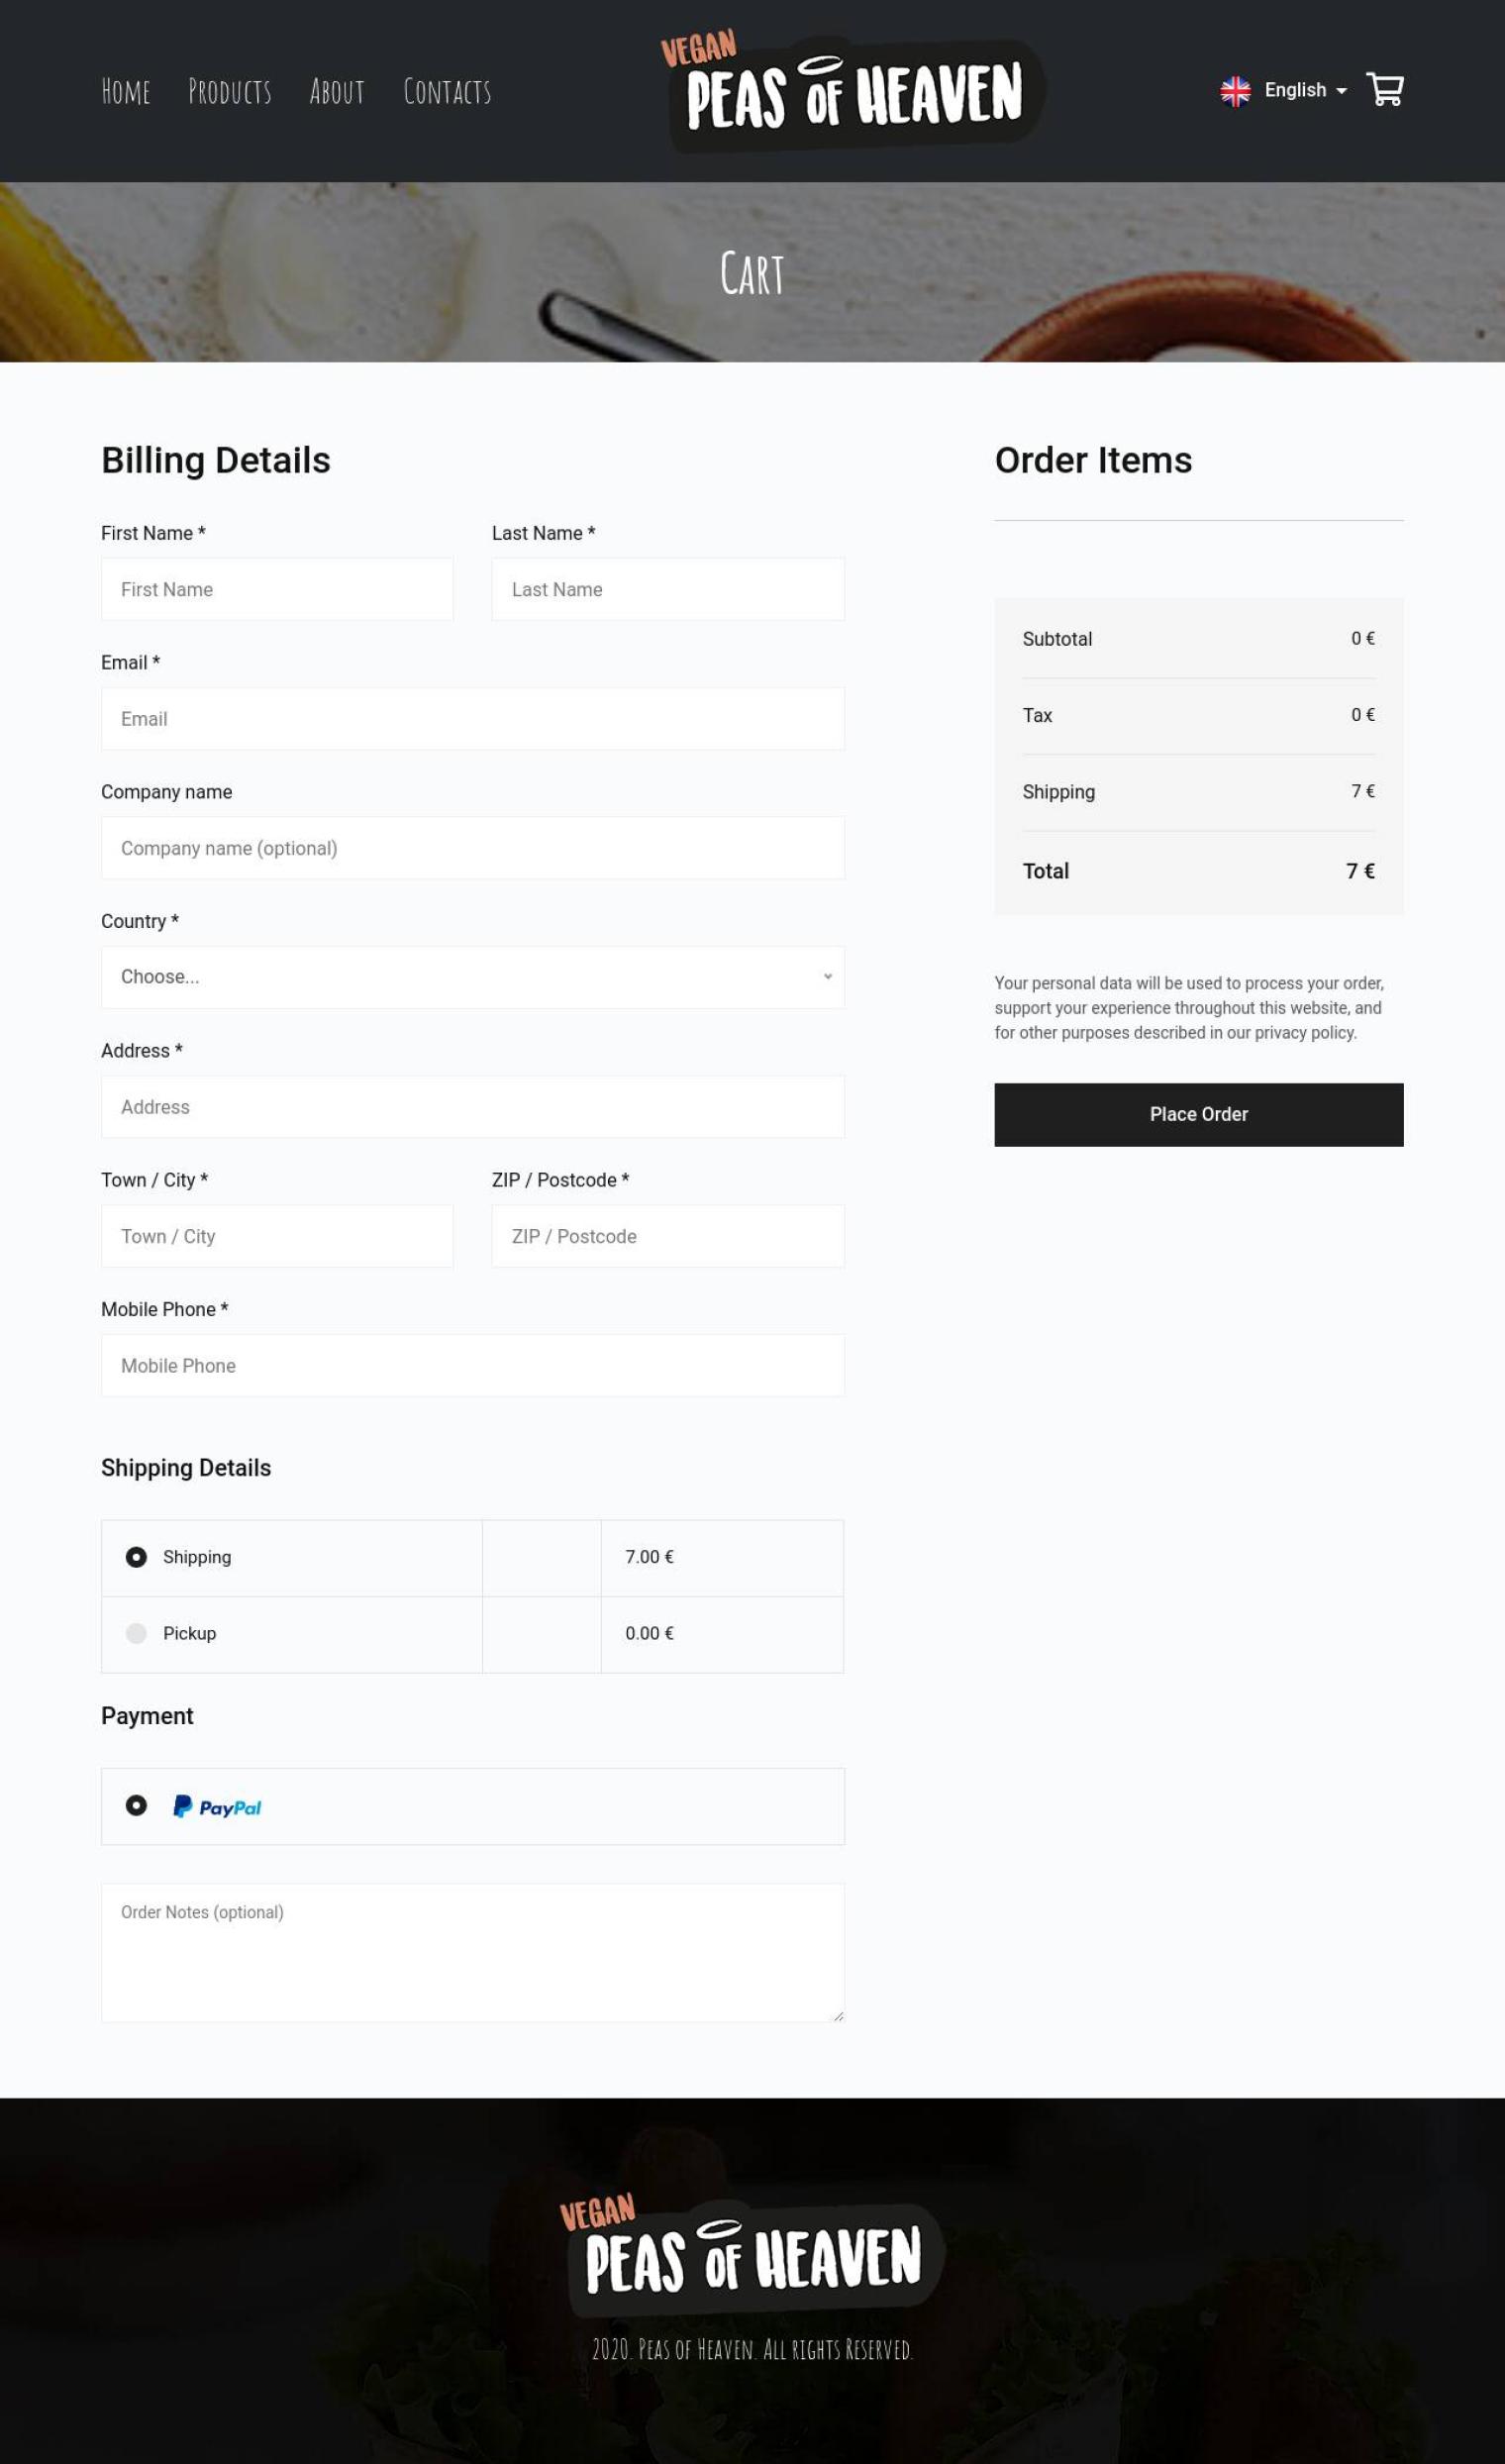Screen dimensions: 1505x2464
Task: Focus the First Name field
Action: (x=277, y=589)
